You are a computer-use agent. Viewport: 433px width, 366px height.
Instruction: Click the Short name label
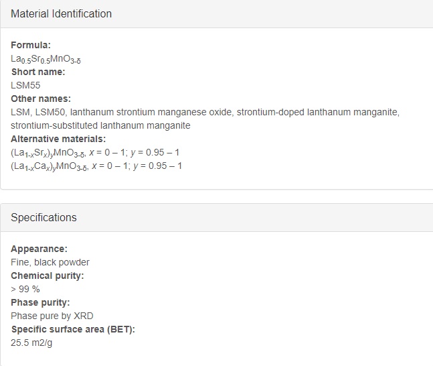[x=38, y=72]
